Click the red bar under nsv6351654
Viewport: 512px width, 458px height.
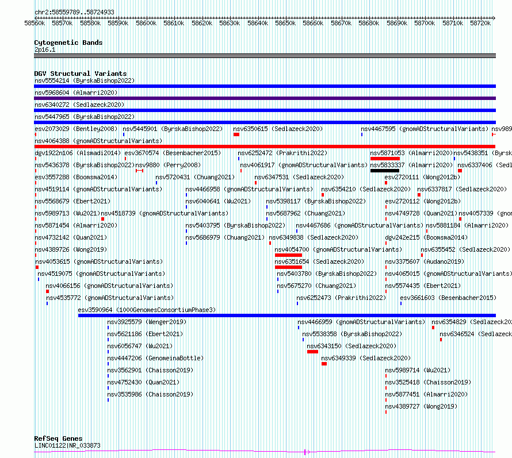(x=288, y=267)
